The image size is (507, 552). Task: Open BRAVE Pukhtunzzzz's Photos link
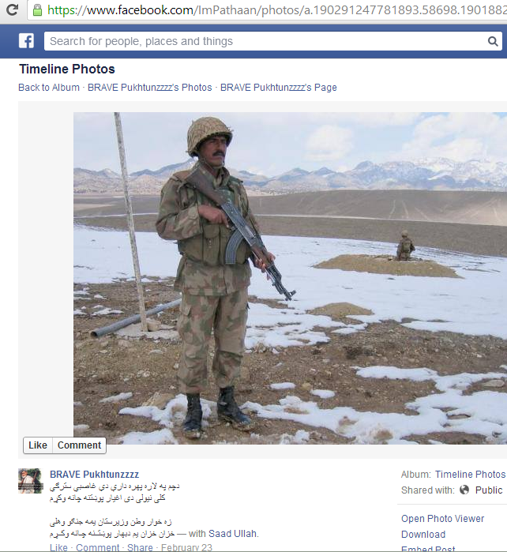tap(149, 88)
